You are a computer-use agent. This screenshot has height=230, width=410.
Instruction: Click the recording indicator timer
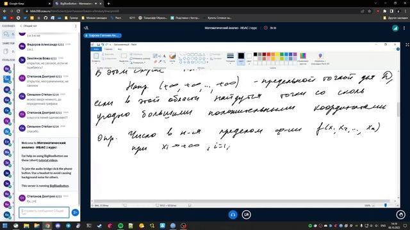click(270, 28)
